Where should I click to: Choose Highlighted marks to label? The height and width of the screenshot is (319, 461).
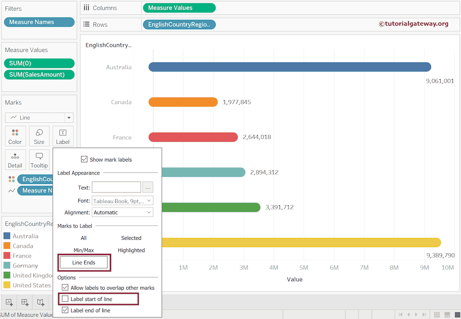click(131, 250)
